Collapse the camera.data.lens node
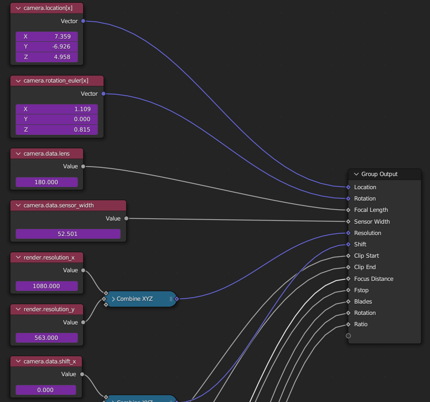This screenshot has width=430, height=402. (18, 154)
